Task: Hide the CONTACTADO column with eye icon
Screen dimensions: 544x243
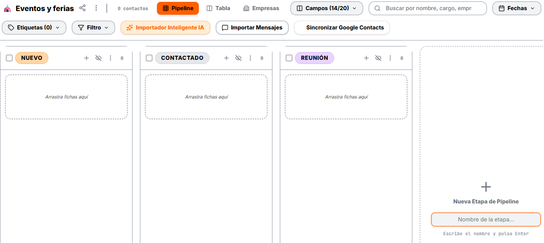Action: [x=238, y=58]
